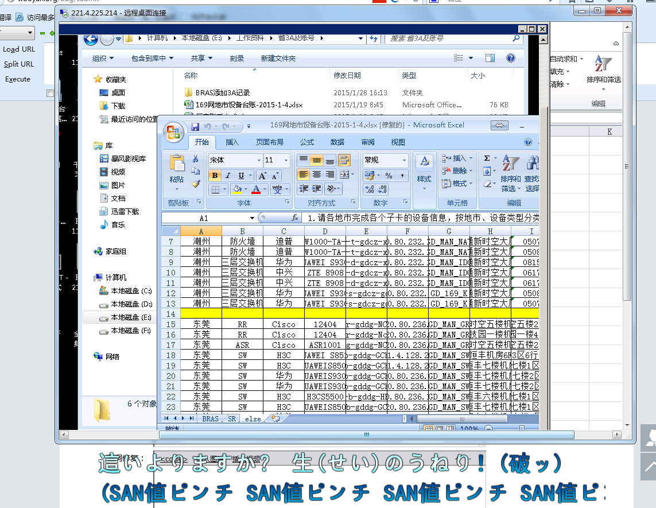This screenshot has height=508, width=656.
Task: Open number format dropdown (常规)
Action: click(x=404, y=160)
